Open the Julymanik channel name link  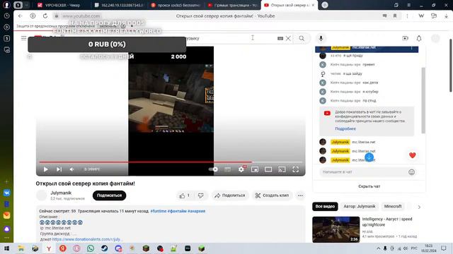61,193
